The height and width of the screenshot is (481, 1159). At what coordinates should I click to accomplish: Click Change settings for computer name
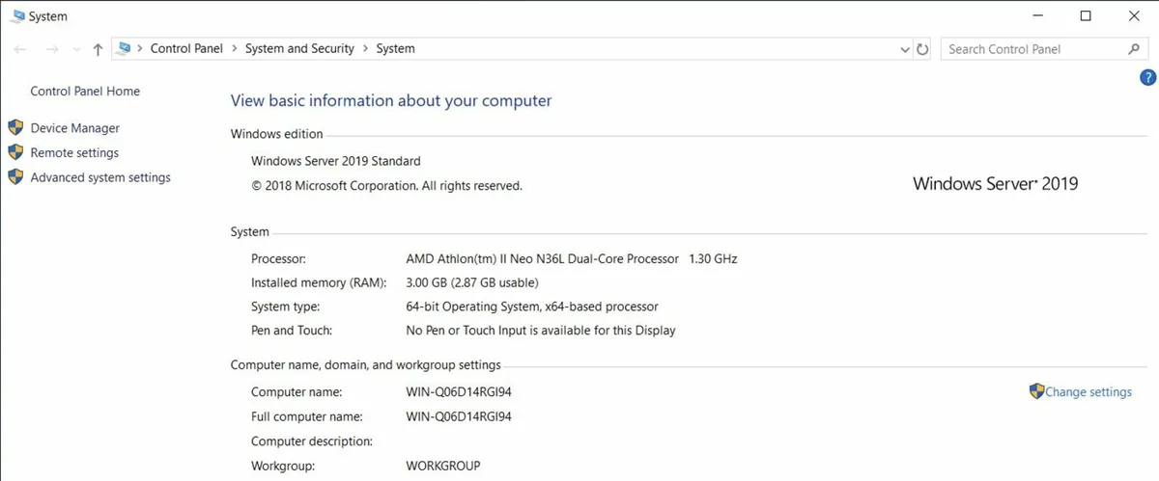click(1088, 392)
